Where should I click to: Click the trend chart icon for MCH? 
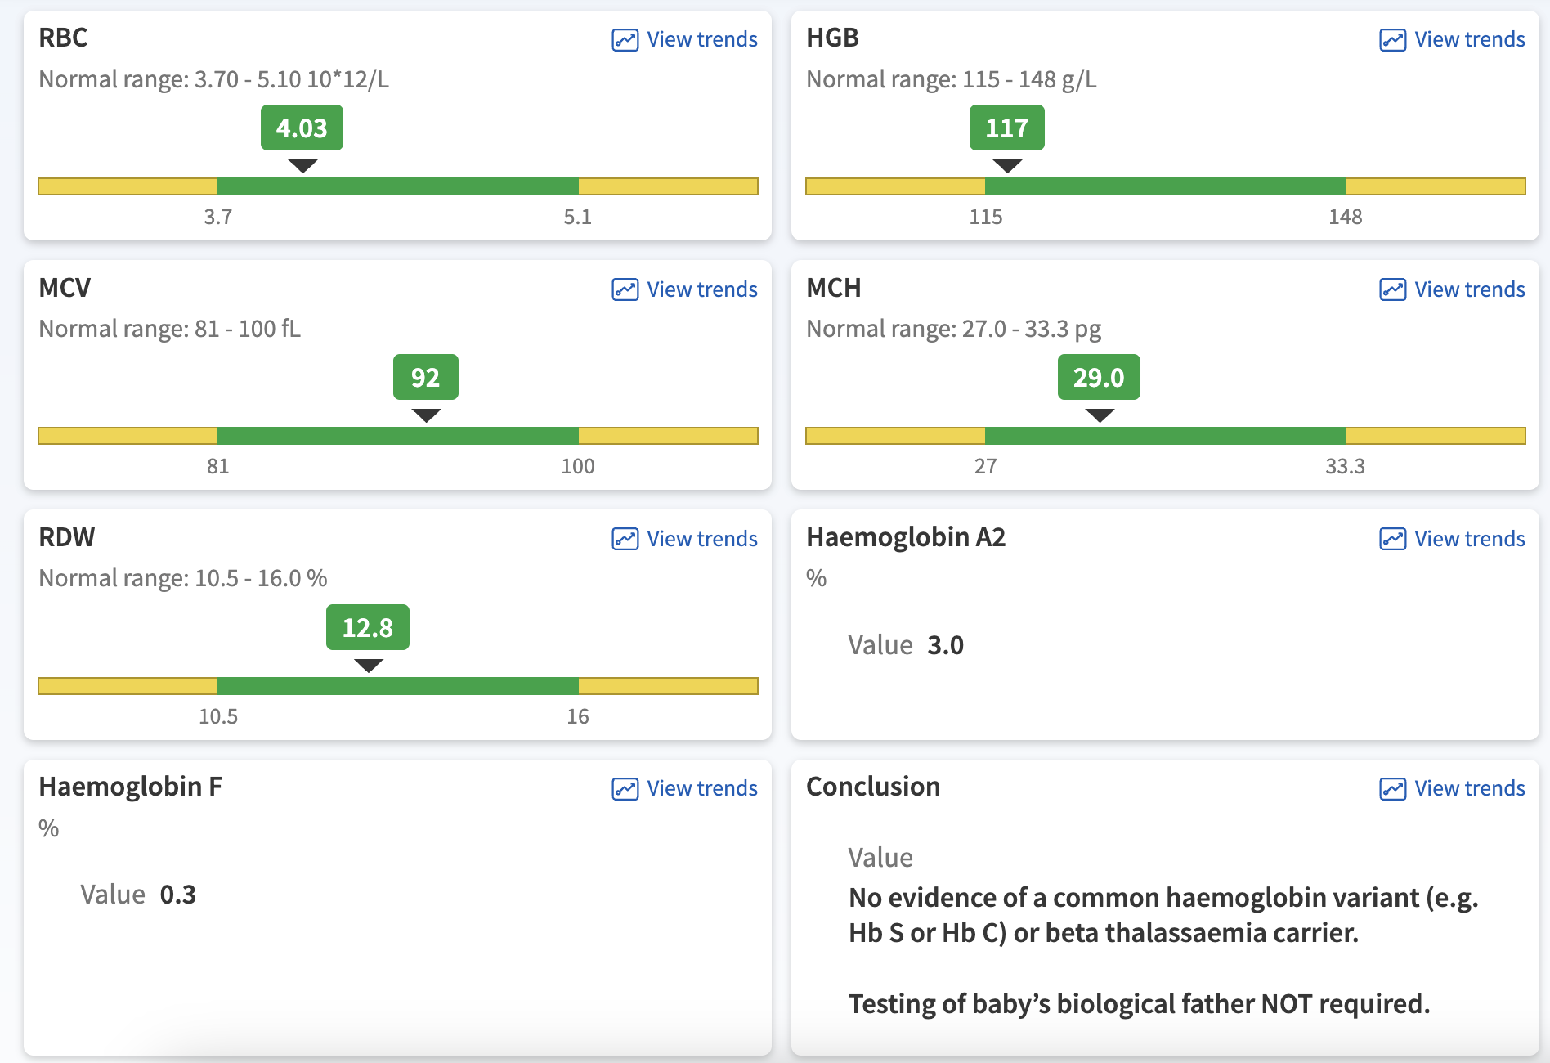pos(1392,289)
